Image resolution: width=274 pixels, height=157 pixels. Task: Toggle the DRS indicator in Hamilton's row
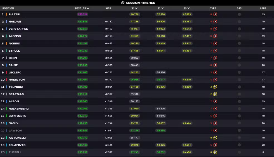(x=239, y=80)
